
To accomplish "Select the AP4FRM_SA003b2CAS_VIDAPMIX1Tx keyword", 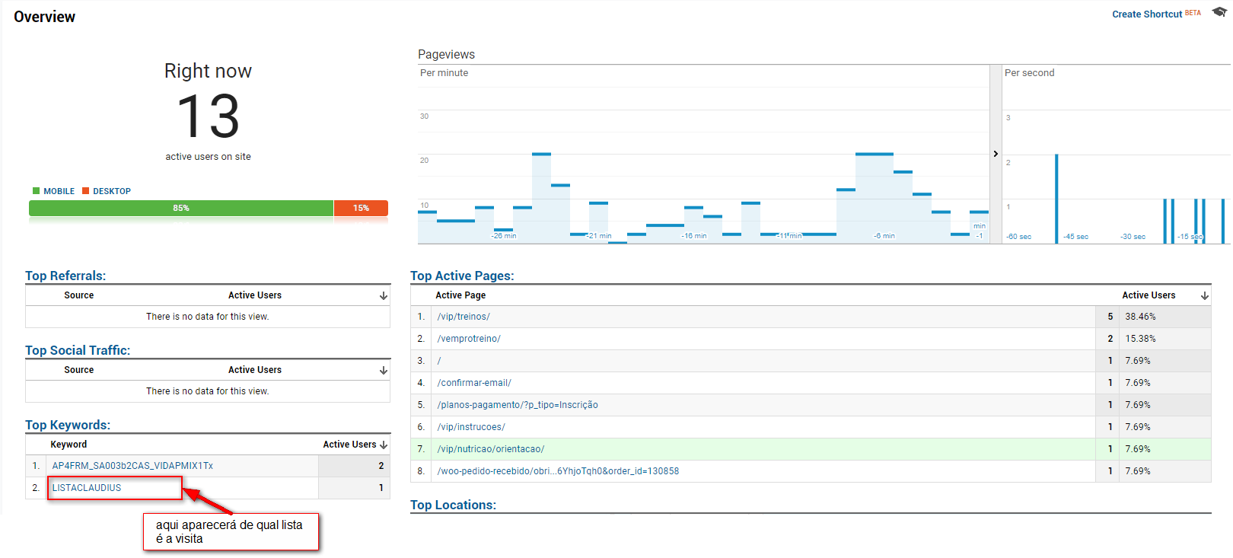I will (x=132, y=466).
